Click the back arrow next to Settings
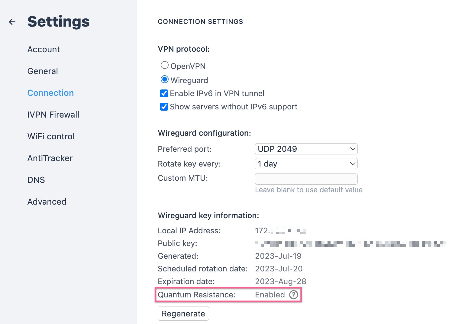The height and width of the screenshot is (324, 455). coord(12,22)
